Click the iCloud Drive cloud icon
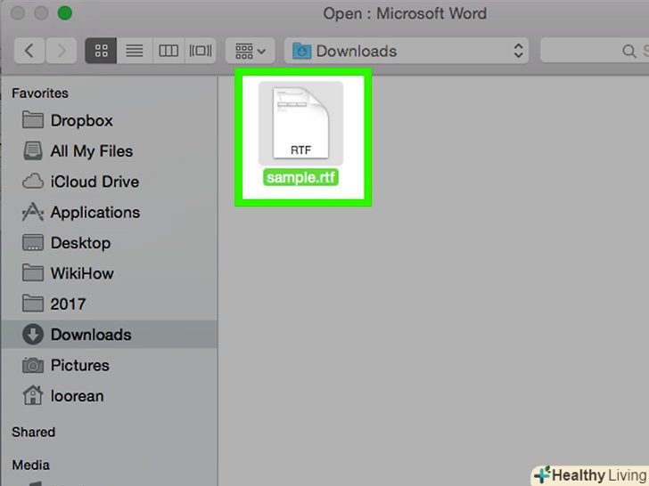649x486 pixels. [x=33, y=182]
